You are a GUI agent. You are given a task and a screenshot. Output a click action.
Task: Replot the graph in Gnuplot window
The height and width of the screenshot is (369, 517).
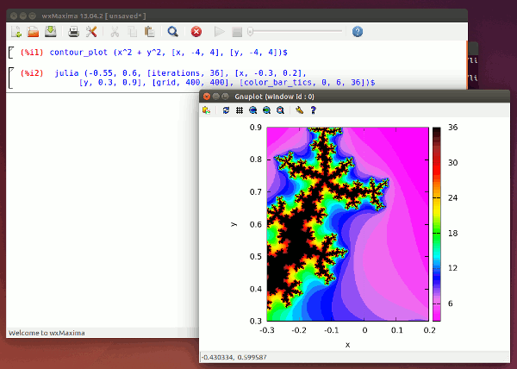(x=226, y=110)
